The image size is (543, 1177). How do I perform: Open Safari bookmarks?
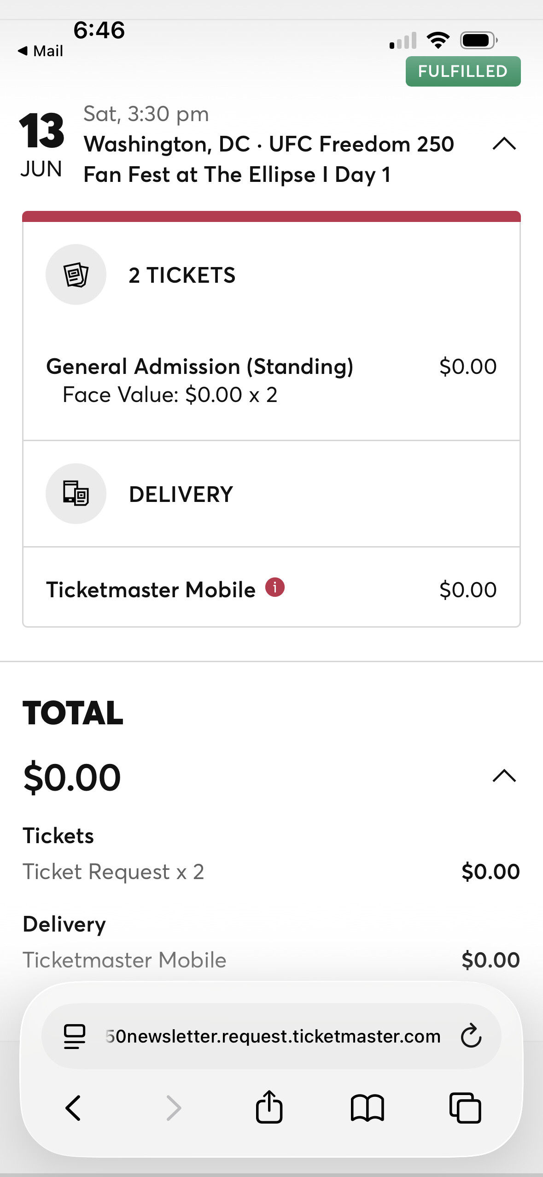coord(367,1107)
